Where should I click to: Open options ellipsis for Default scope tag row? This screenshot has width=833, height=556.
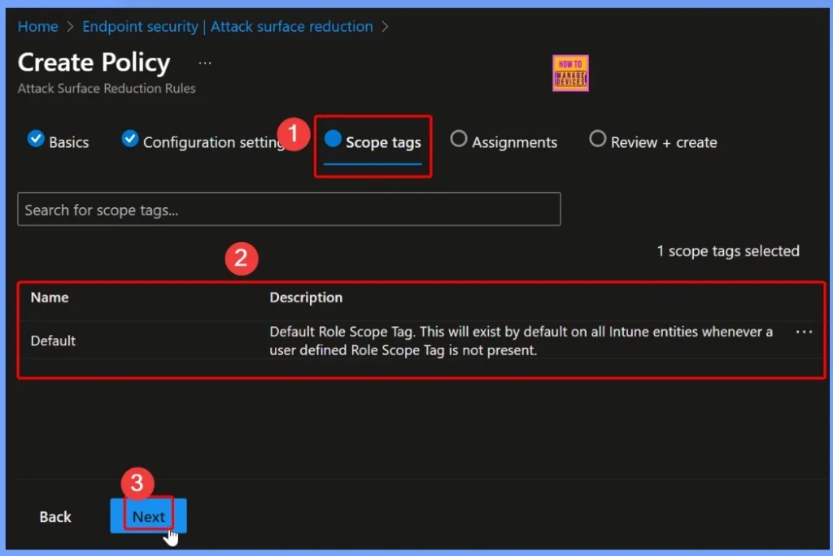pyautogui.click(x=804, y=332)
